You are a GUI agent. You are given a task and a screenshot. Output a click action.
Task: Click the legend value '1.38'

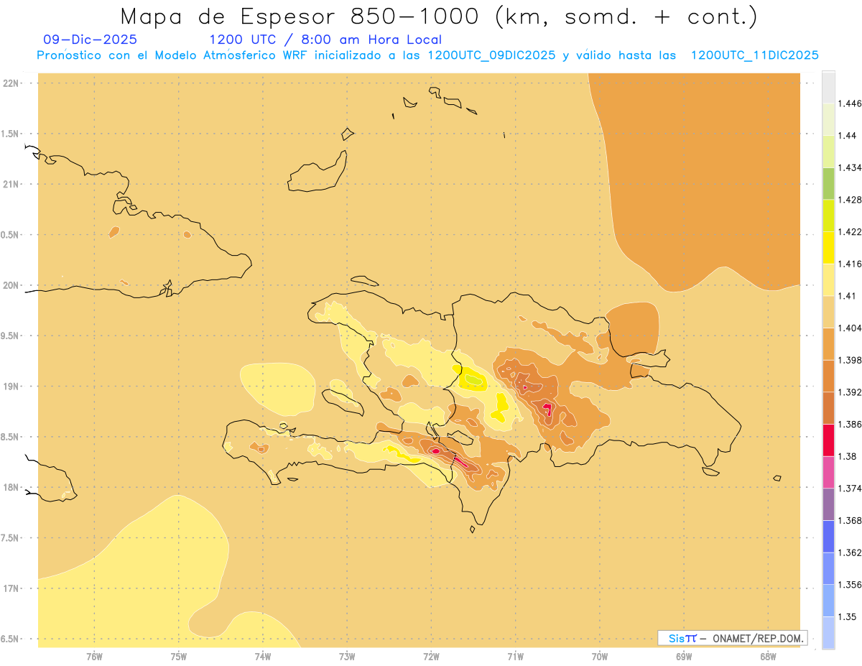(848, 456)
